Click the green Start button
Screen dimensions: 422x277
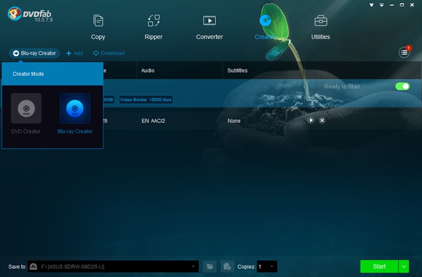[x=379, y=267]
